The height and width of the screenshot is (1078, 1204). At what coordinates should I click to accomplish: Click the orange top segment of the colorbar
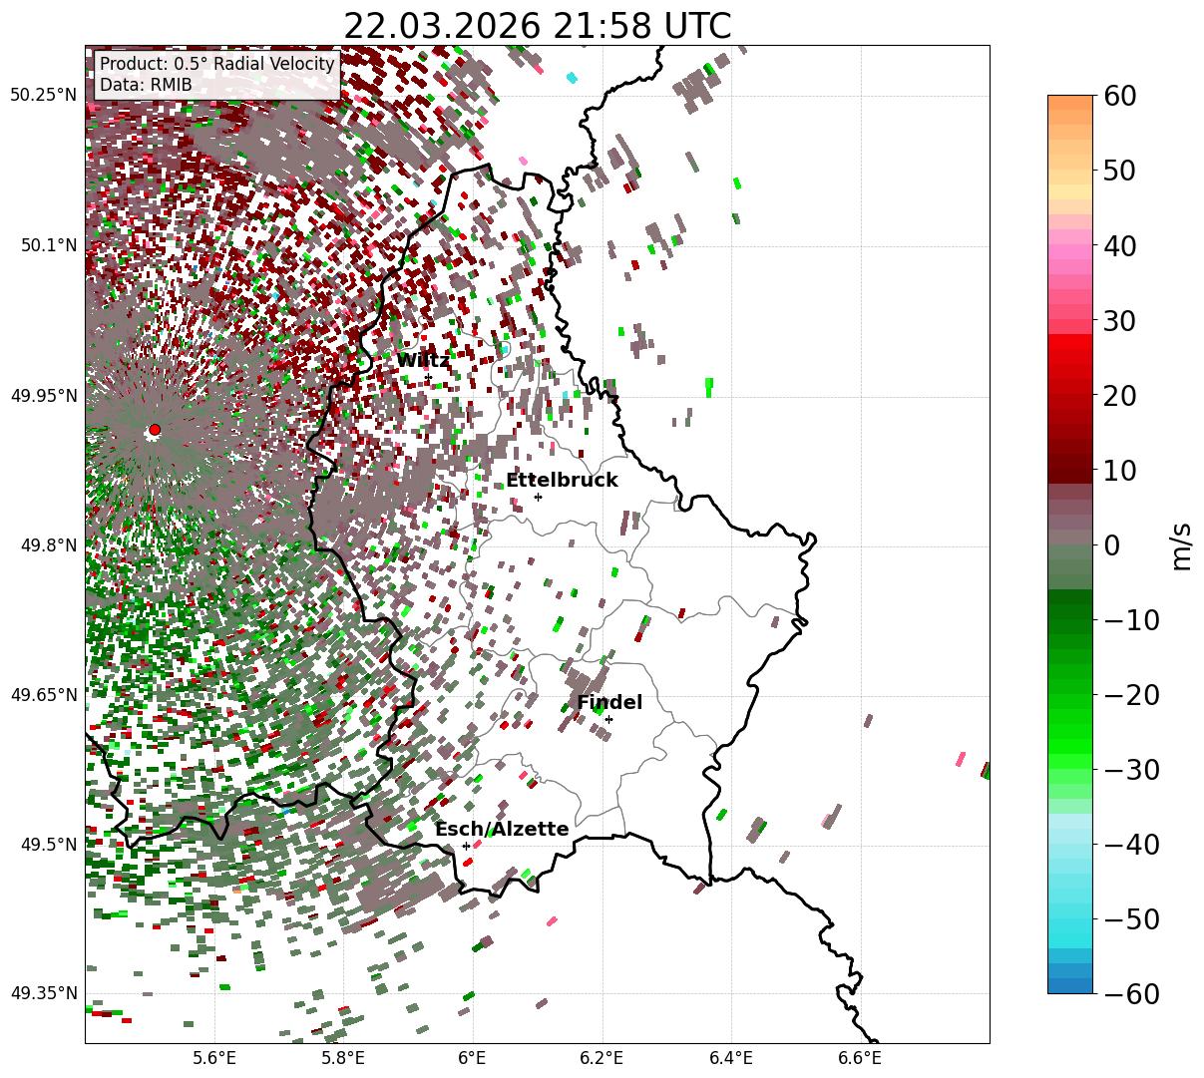[x=1070, y=104]
